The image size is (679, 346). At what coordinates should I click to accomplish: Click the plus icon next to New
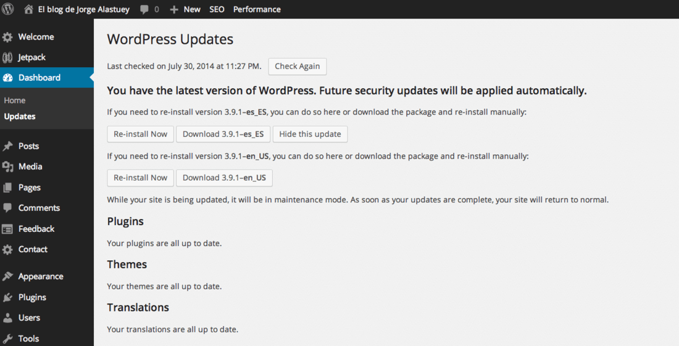tap(174, 9)
